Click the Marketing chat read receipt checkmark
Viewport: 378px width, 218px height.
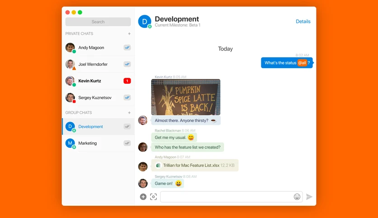(x=127, y=143)
